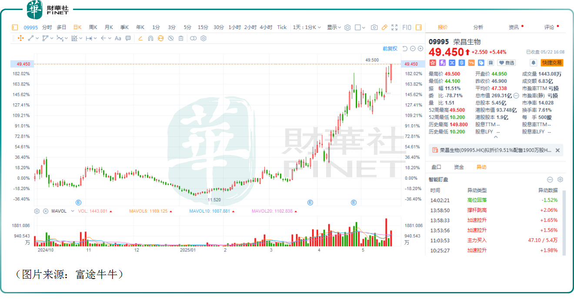Collapse the quote details chevron

497,137
